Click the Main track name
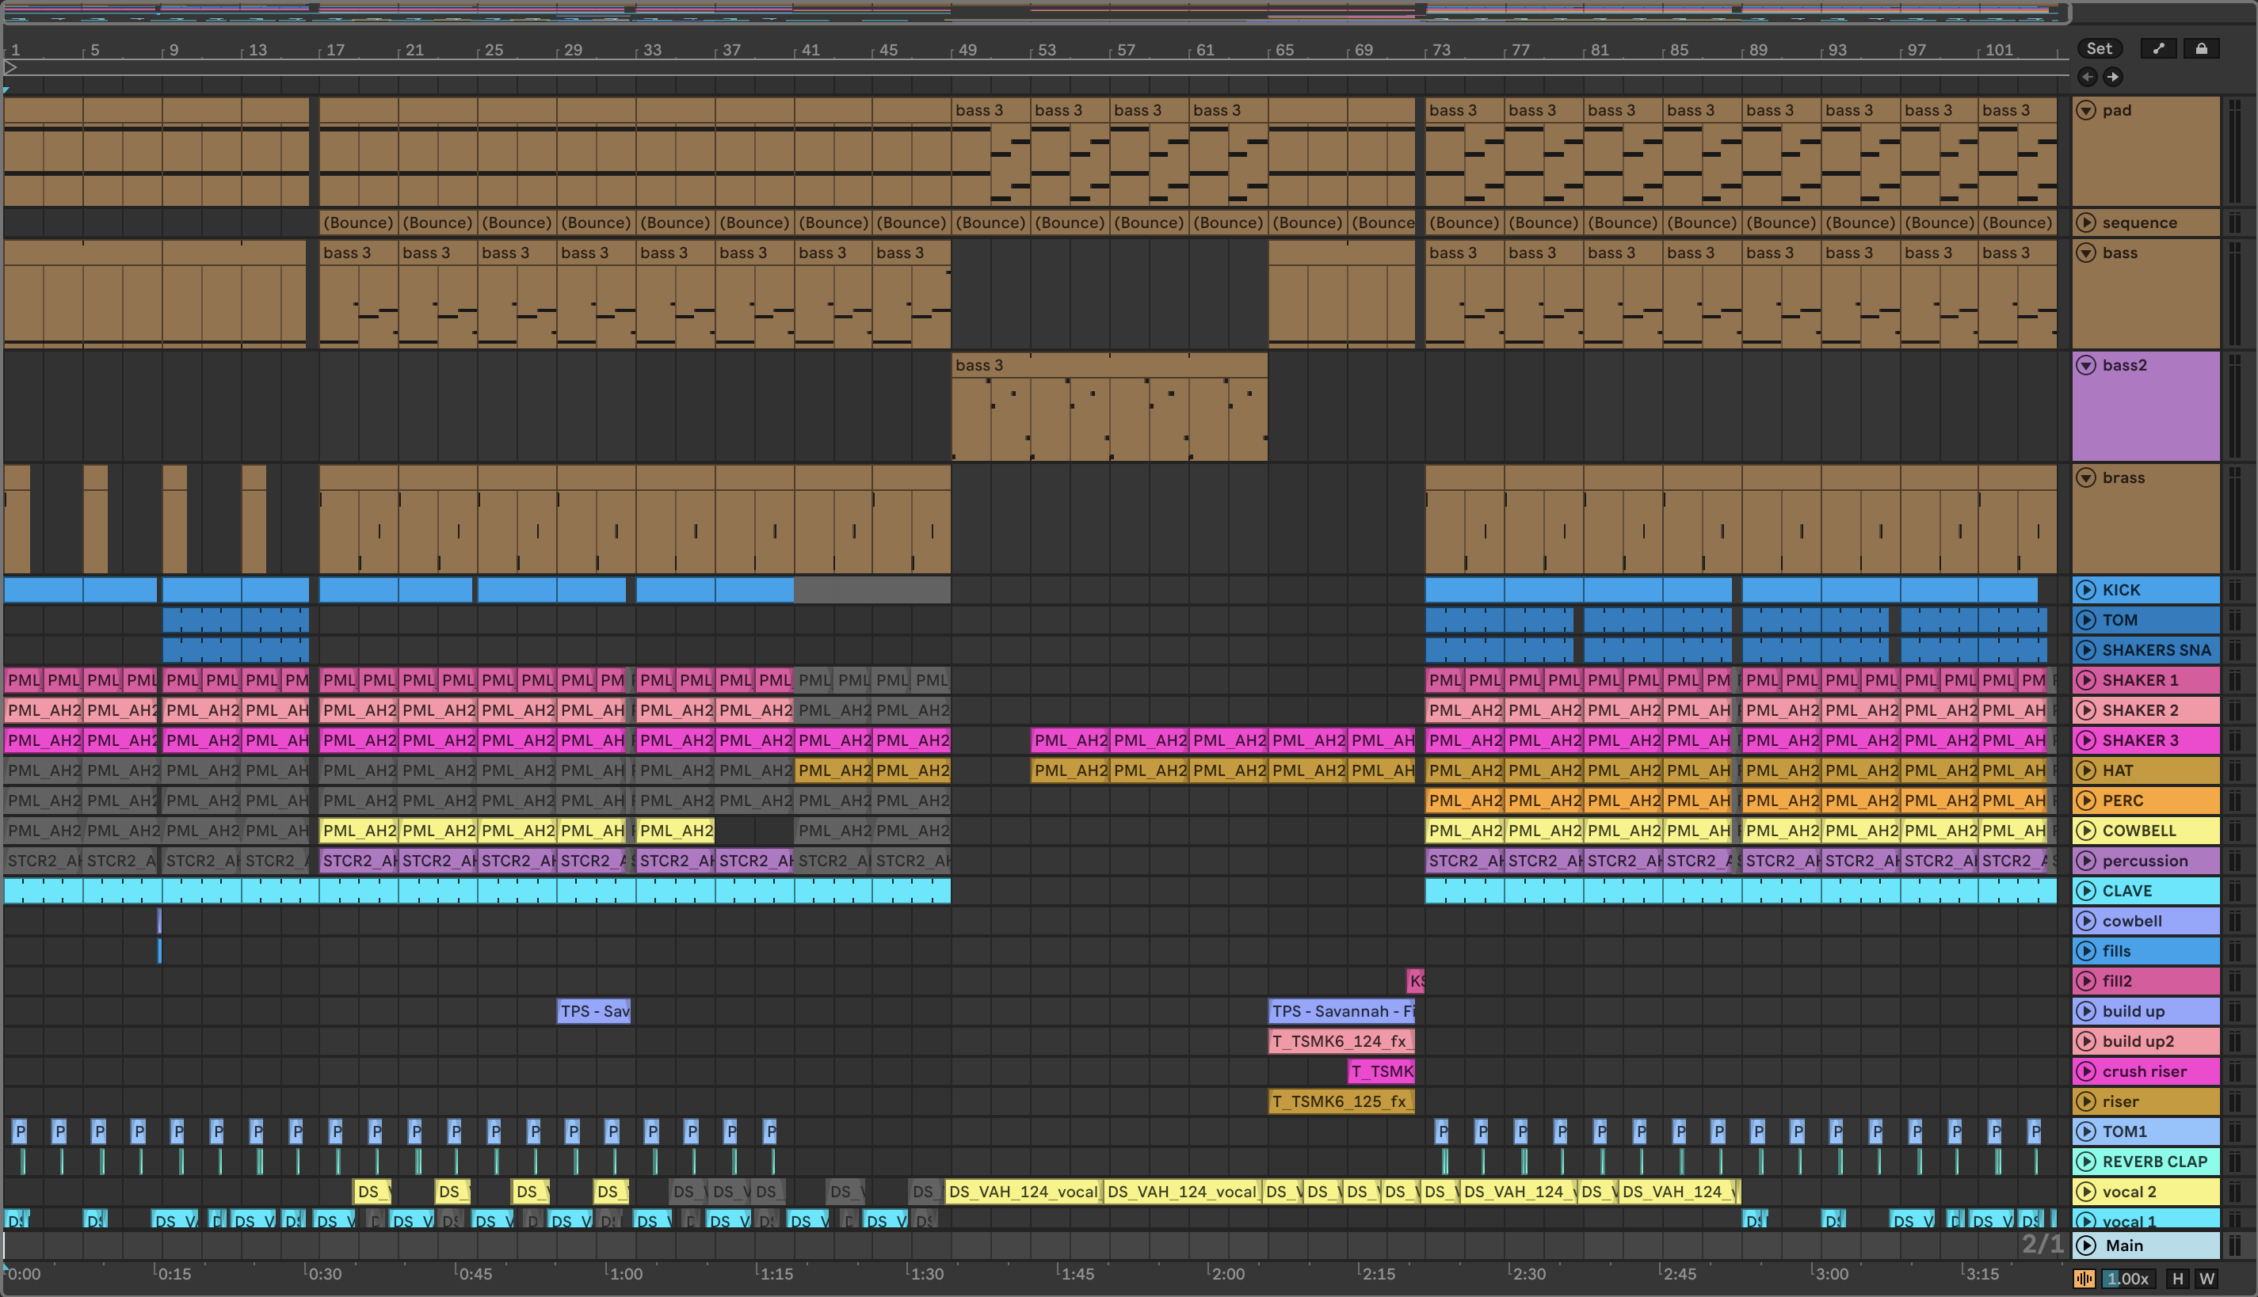The height and width of the screenshot is (1297, 2258). point(2124,1246)
